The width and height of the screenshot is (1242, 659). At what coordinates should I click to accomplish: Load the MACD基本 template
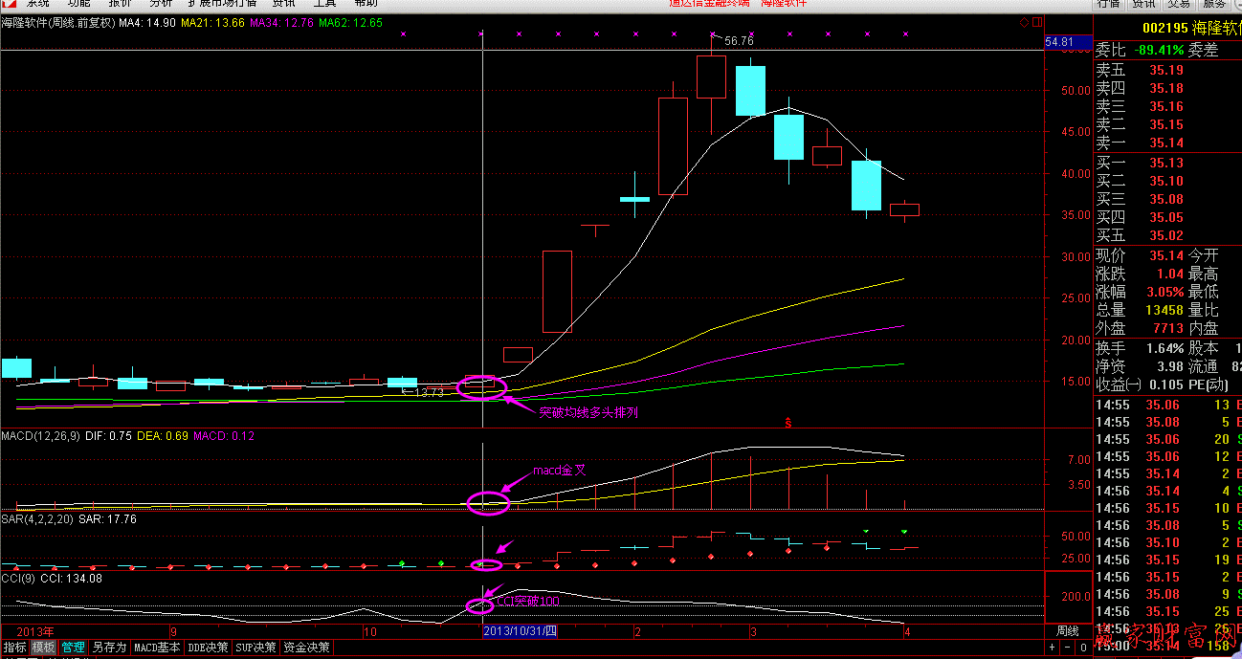(157, 648)
